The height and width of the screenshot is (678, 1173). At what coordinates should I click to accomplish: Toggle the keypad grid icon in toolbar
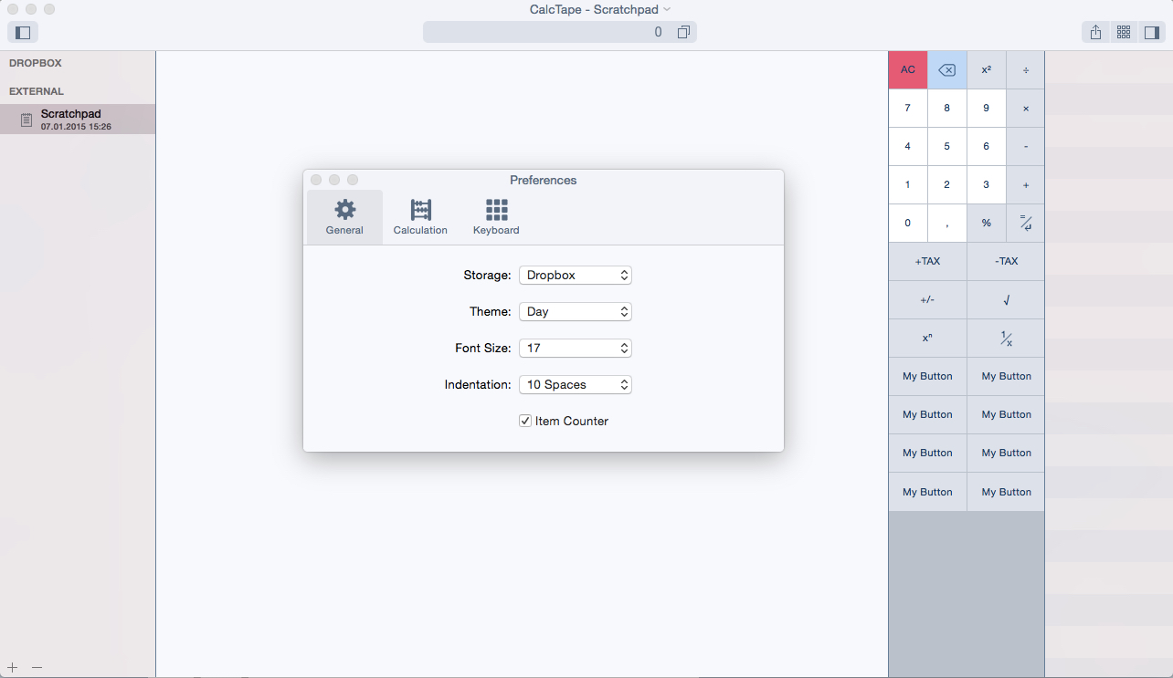(x=1124, y=33)
